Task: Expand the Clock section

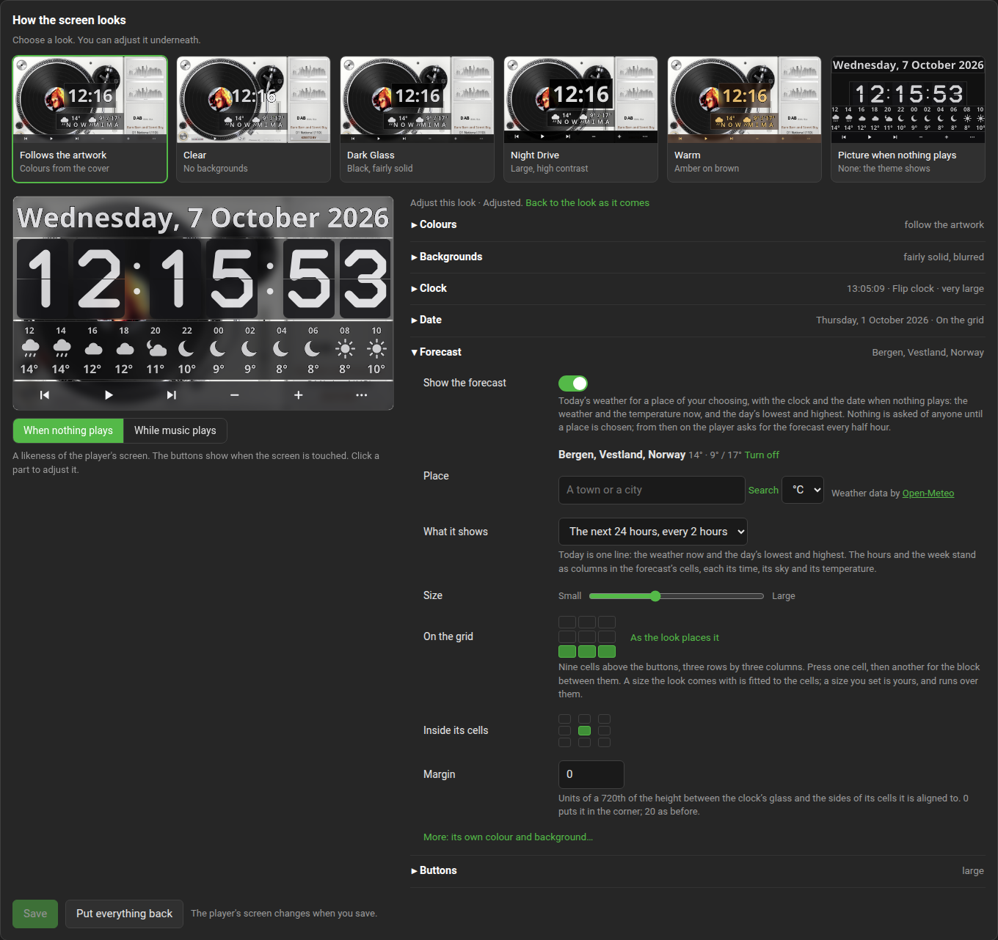Action: [x=697, y=288]
